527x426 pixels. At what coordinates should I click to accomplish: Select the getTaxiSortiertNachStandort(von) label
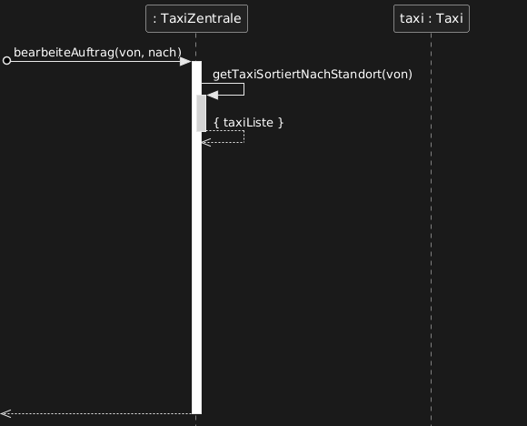pos(313,75)
